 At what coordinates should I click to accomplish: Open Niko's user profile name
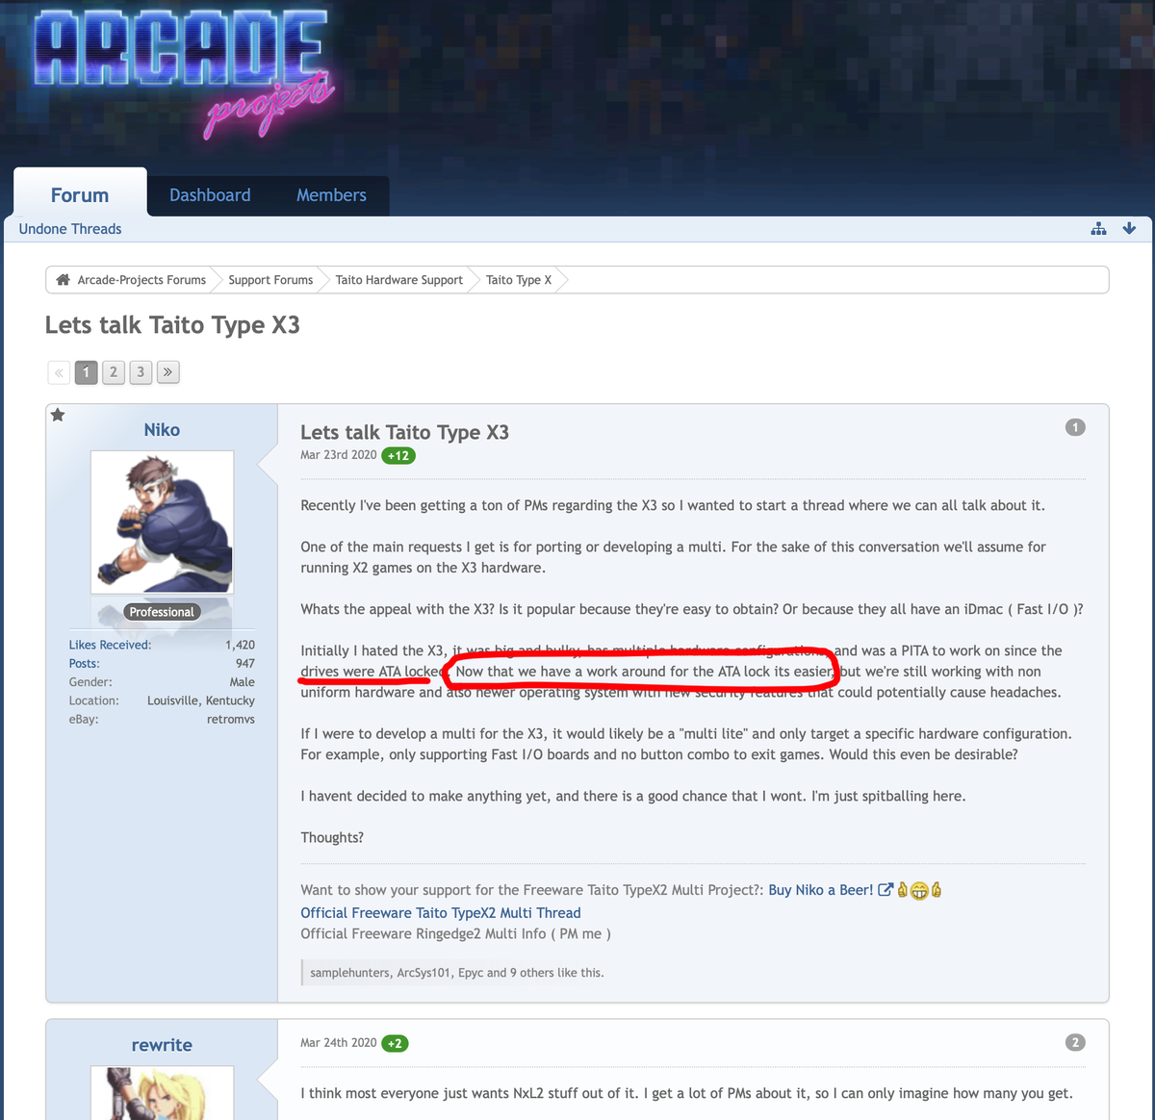162,430
